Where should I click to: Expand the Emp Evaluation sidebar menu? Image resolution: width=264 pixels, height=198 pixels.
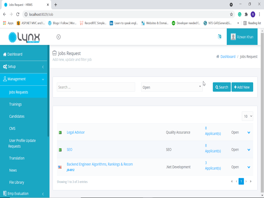(23, 194)
